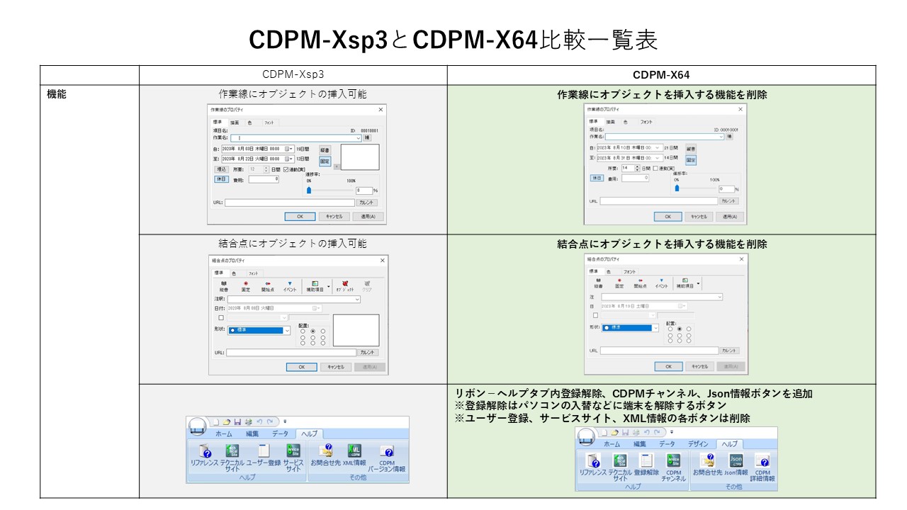Screen dimensions: 907x510
Task: Open the 注釈 combo box dropdown
Action: (x=357, y=299)
